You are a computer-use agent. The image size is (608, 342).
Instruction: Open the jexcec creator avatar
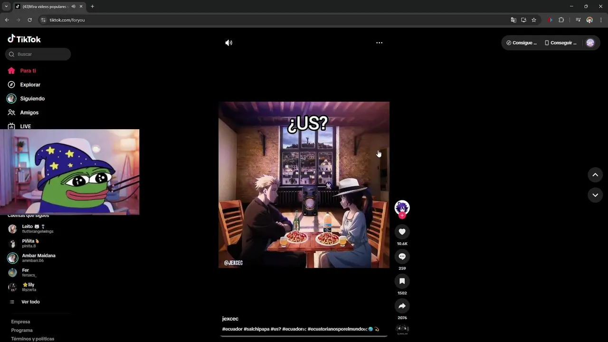[402, 208]
